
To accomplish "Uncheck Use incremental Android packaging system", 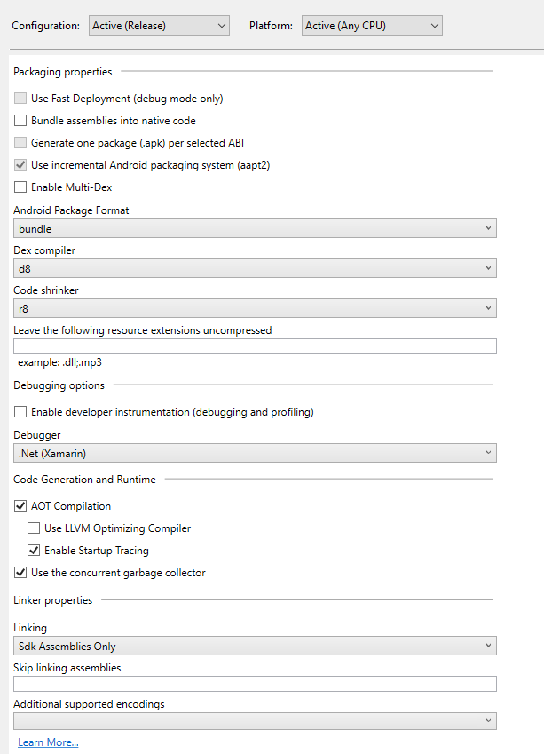I will click(x=20, y=164).
